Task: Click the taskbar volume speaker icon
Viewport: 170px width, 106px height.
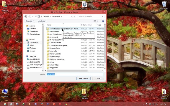Action: pos(156,104)
